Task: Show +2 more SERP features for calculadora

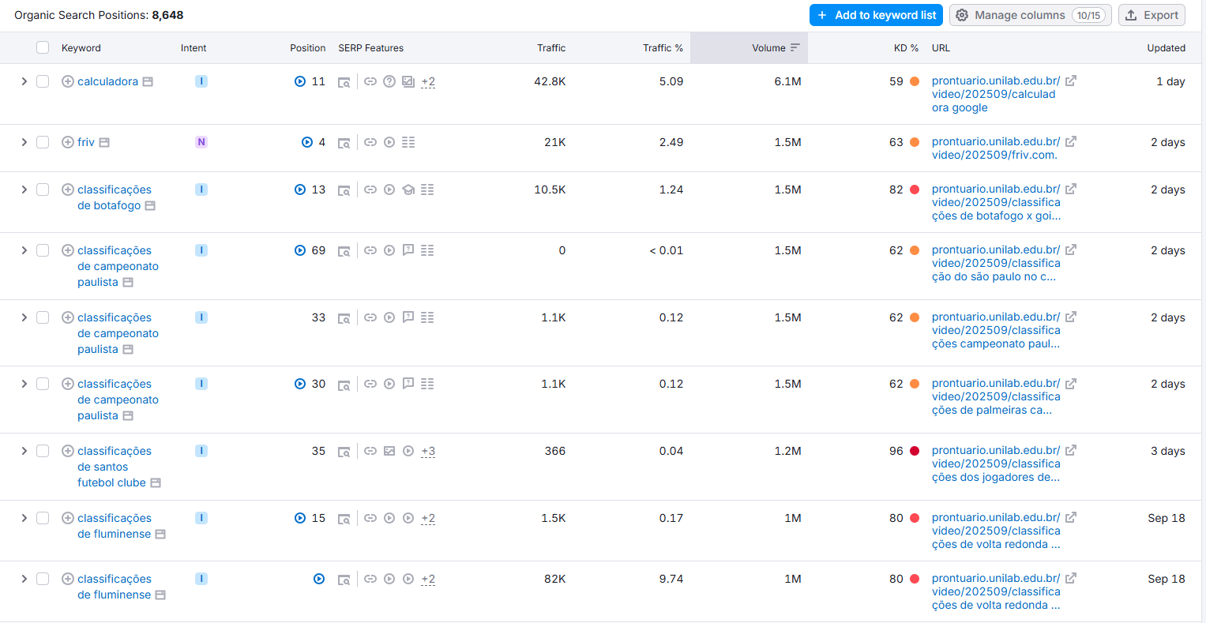Action: pyautogui.click(x=428, y=82)
